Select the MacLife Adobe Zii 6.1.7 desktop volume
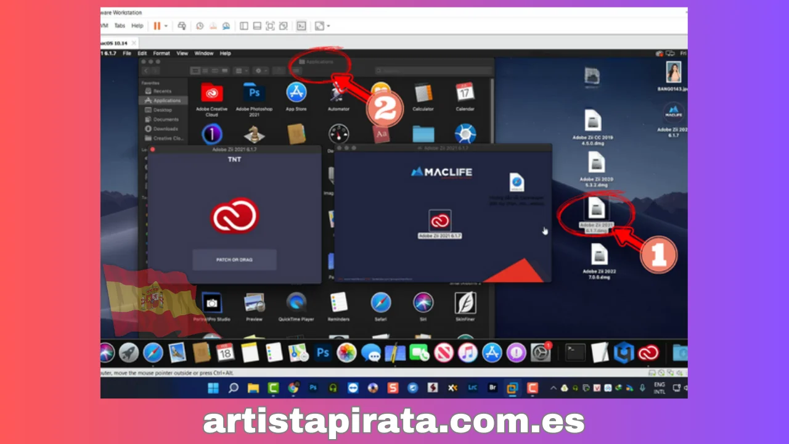This screenshot has width=789, height=444. [x=674, y=112]
